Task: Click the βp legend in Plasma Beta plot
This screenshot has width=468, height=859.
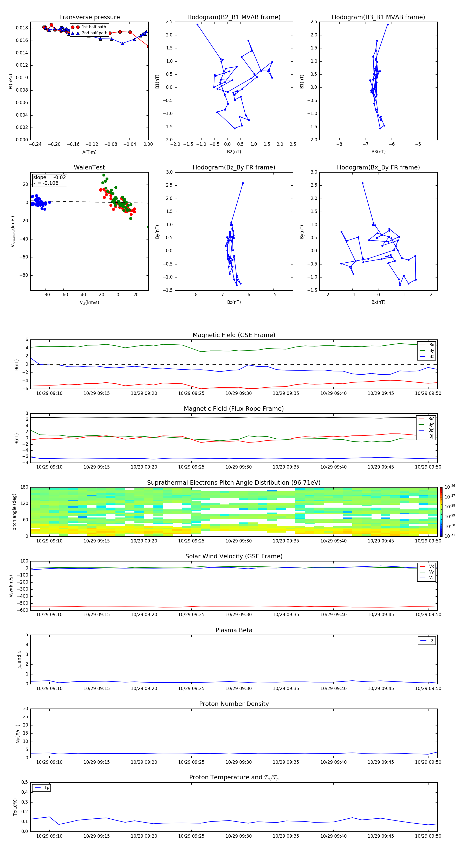Action: [x=427, y=641]
